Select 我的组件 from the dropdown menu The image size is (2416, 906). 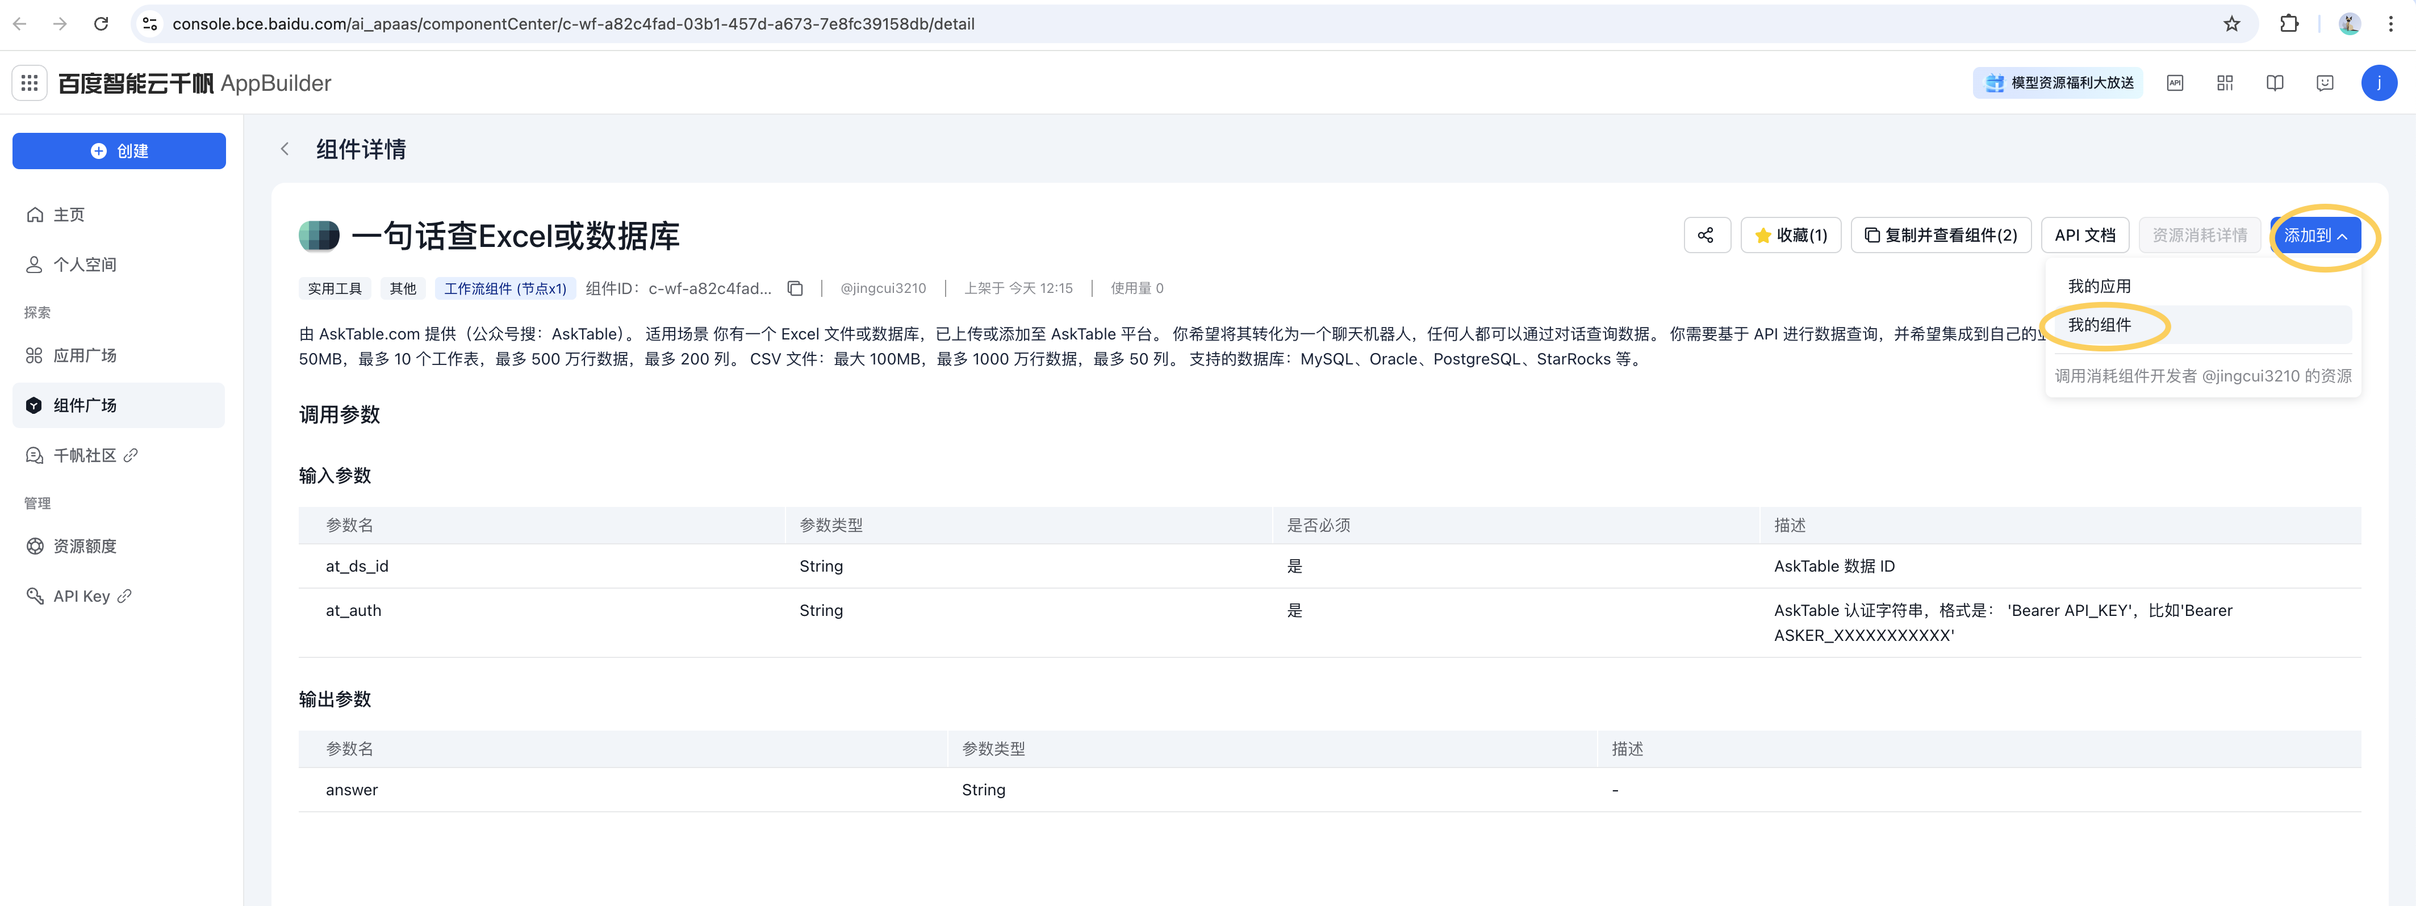[2099, 325]
